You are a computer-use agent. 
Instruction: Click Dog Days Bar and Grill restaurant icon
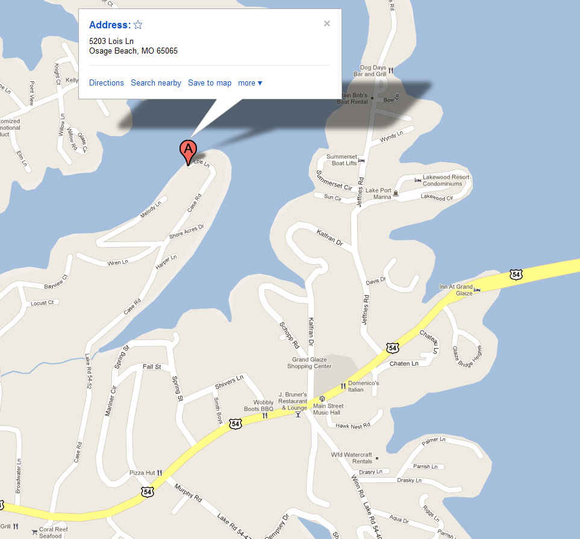391,70
